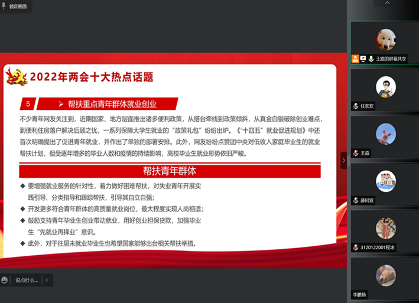Open the emoji reaction picker
The height and width of the screenshot is (303, 419).
pyautogui.click(x=5, y=280)
